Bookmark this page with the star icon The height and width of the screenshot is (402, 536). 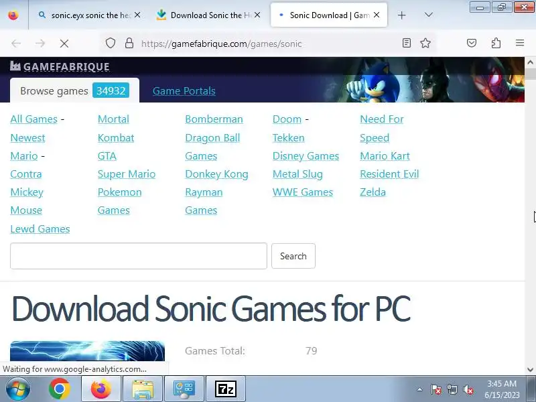(x=425, y=43)
